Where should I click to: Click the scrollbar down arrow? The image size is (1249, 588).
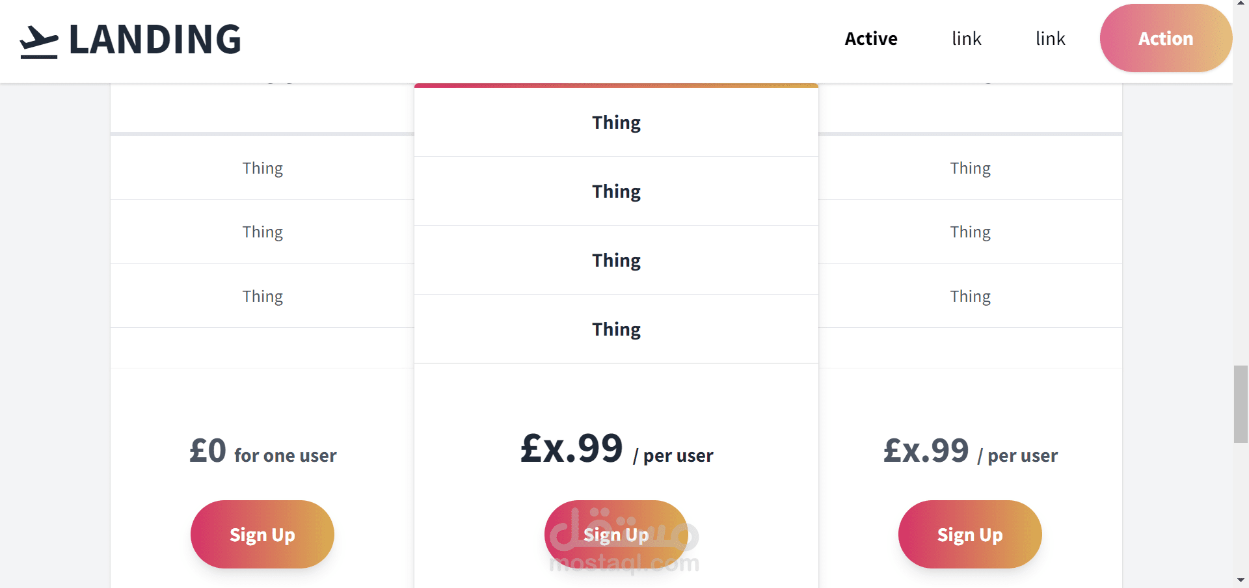coord(1241,580)
